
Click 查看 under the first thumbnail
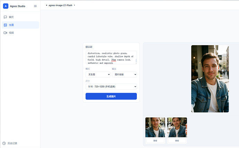coord(155,140)
